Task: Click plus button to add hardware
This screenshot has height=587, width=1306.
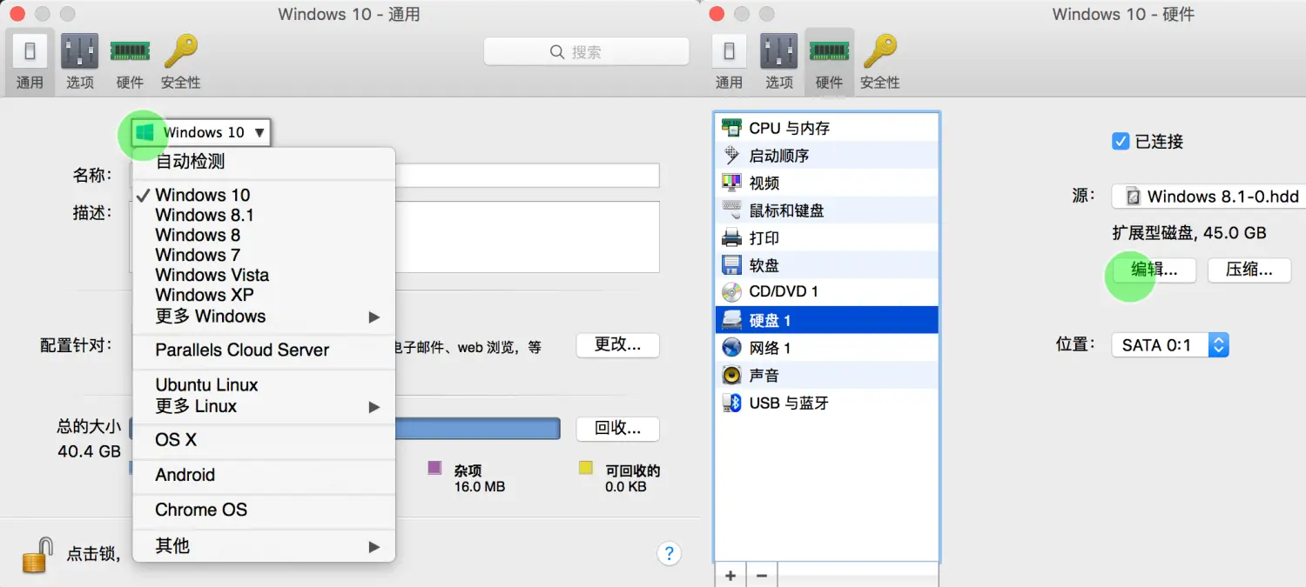Action: (730, 575)
